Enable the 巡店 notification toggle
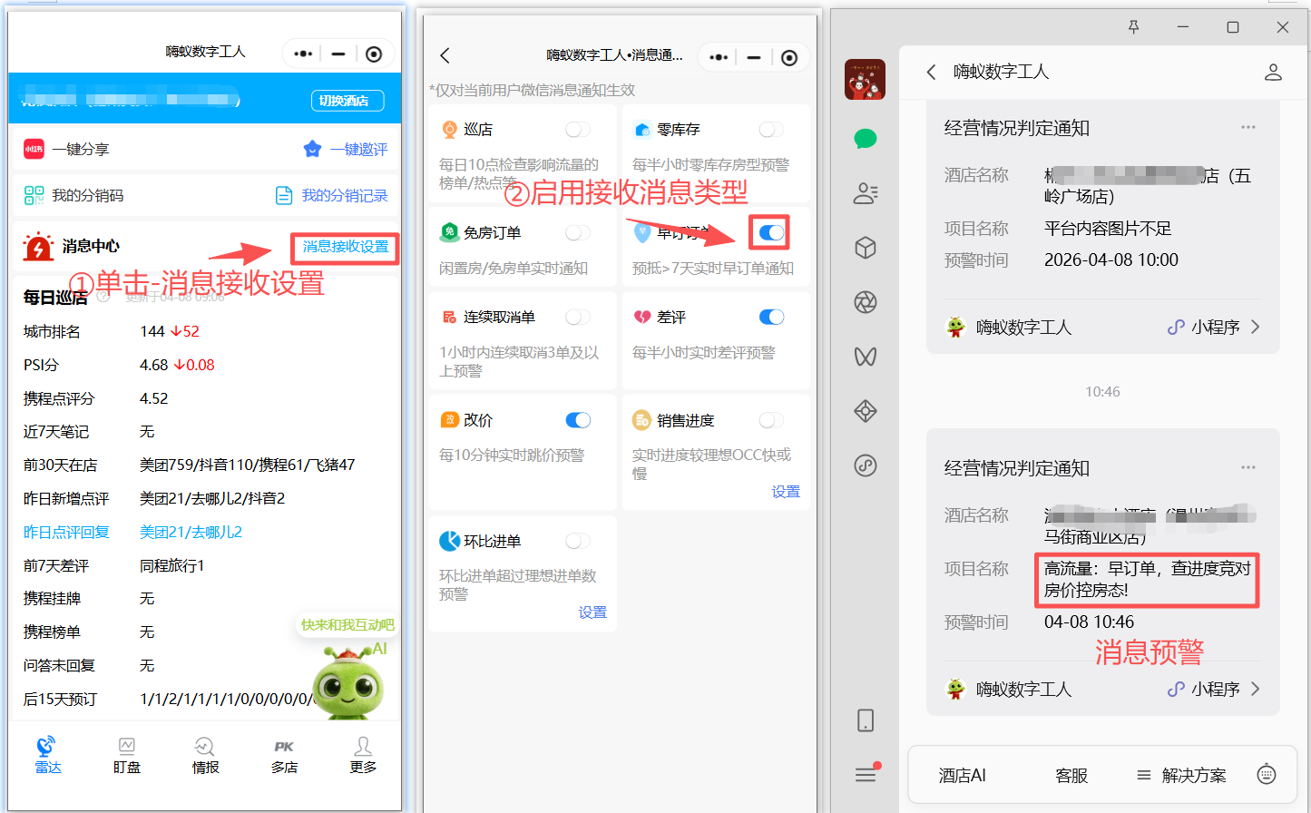 (576, 129)
